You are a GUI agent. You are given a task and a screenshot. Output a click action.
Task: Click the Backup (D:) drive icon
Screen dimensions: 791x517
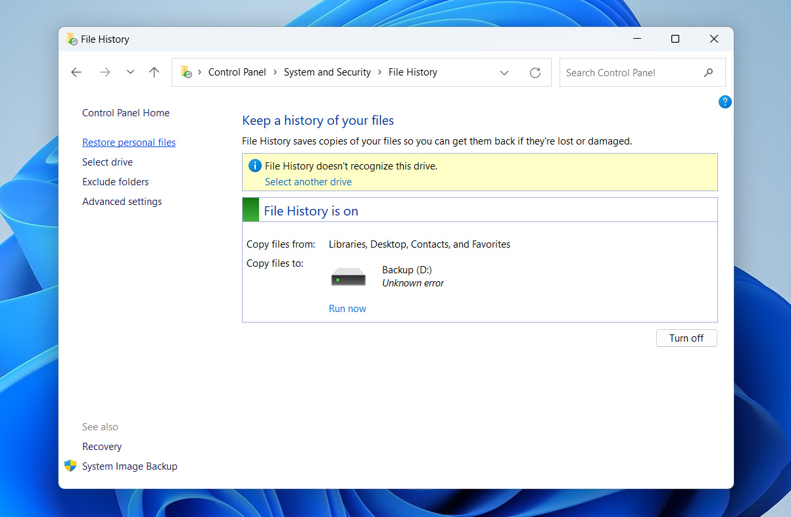[x=348, y=277]
